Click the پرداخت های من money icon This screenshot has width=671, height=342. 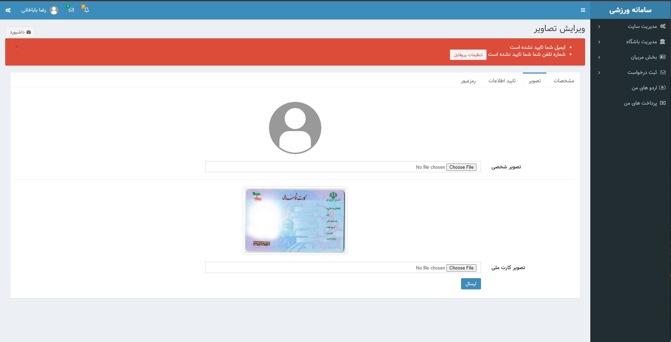(662, 103)
